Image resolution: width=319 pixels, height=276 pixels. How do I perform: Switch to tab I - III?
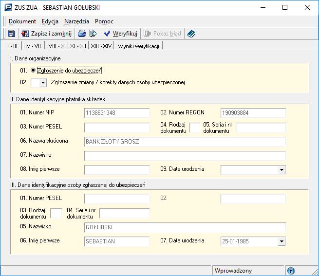point(12,46)
